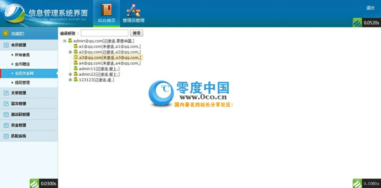Image resolution: width=381 pixels, height=188 pixels.
Task: Click the 奖金管理 calendar icon
Action: pos(6,125)
